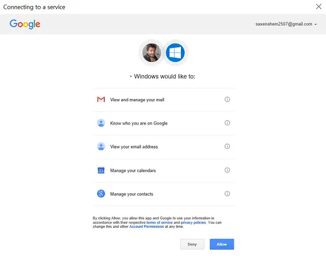
Task: Open info for Know who you are on Google
Action: coord(227,123)
